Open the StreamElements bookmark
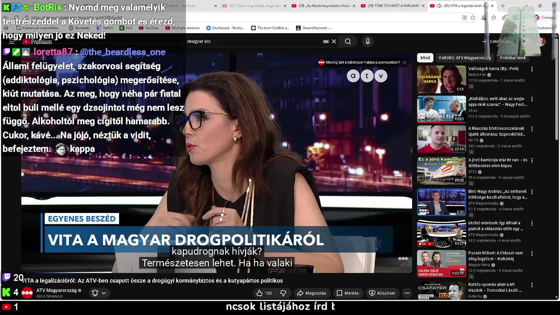 [314, 28]
